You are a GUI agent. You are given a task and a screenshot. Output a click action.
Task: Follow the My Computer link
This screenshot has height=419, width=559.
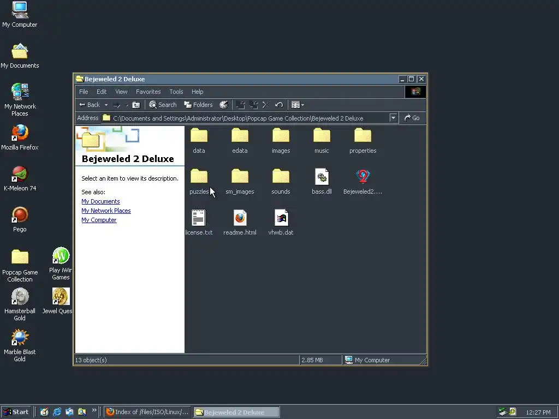[99, 220]
